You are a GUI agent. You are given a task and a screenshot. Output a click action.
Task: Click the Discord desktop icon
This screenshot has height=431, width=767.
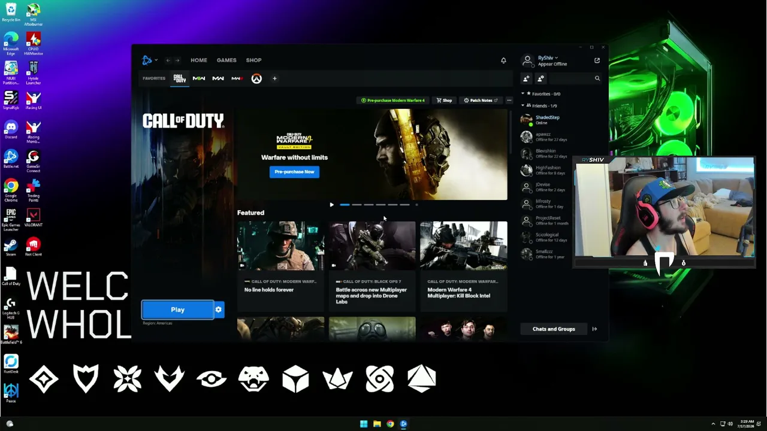coord(11,129)
